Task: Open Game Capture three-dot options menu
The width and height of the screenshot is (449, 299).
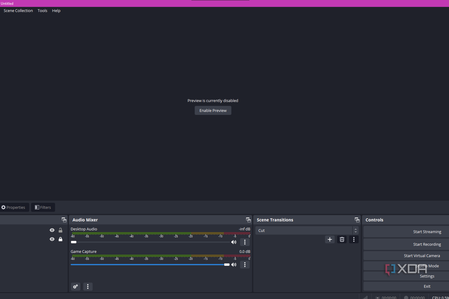Action: [245, 265]
